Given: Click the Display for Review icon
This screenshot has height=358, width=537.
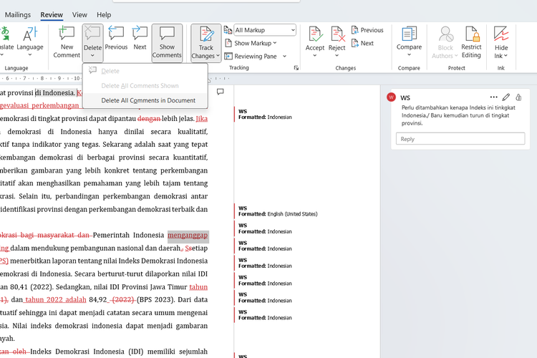Looking at the screenshot, I should pos(228,30).
